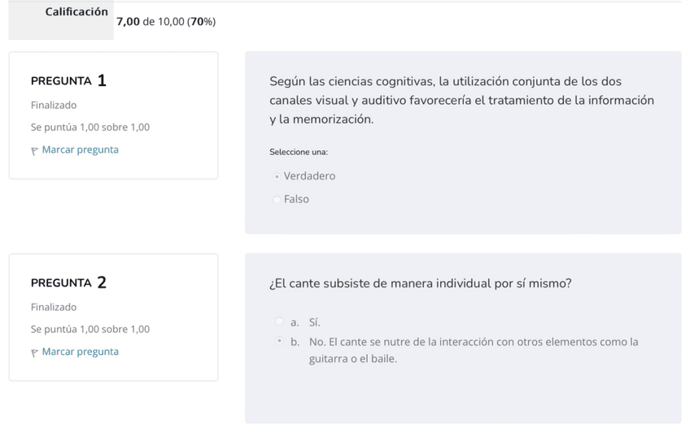Click the Calificación label
This screenshot has height=432, width=690.
tap(76, 12)
